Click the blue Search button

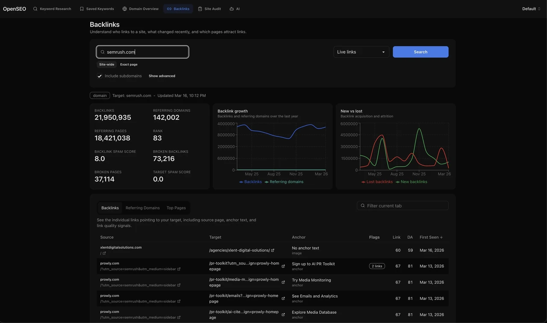[421, 52]
